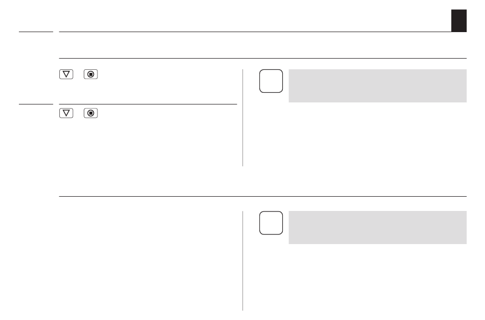Expand using the first row's down triangle
The height and width of the screenshot is (320, 485).
click(66, 74)
